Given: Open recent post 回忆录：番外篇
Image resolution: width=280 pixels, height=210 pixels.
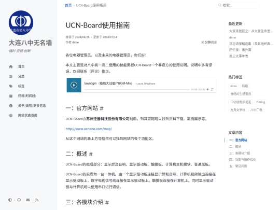Looking at the screenshot, I should point(240,50).
